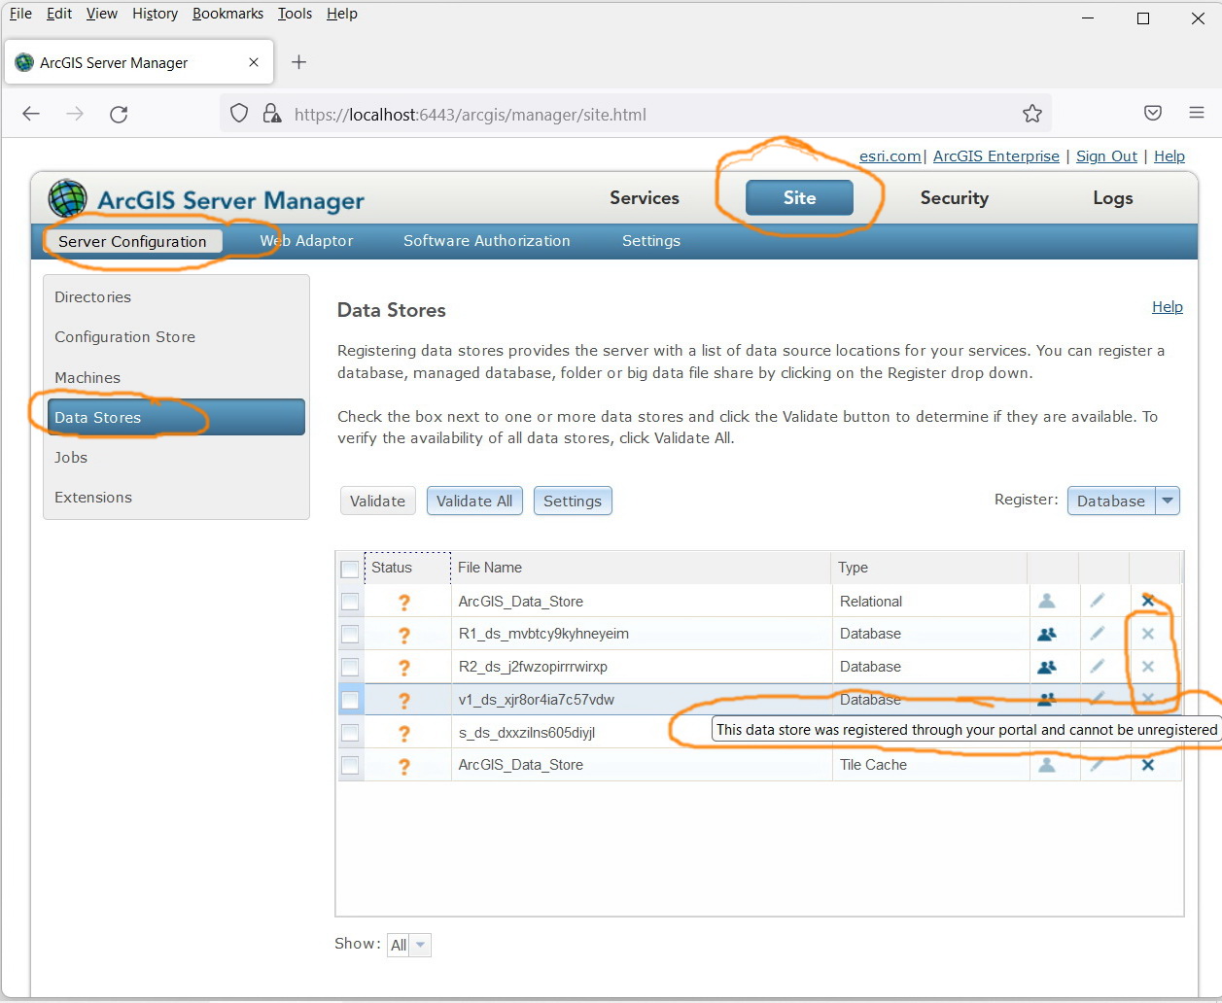Screen dimensions: 1222x1003
Task: Open the File menu
Action: [x=20, y=14]
